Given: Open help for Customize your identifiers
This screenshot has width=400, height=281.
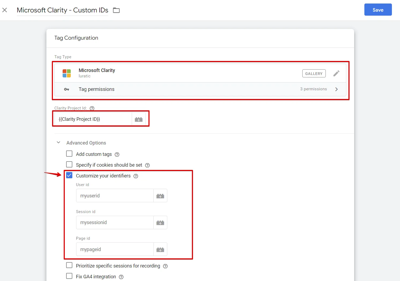Looking at the screenshot, I should (x=136, y=176).
